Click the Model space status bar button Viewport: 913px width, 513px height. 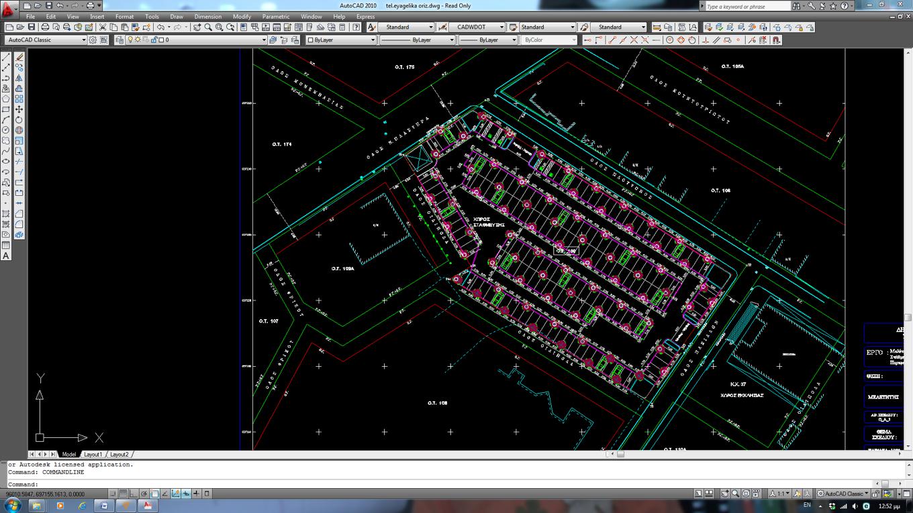click(698, 494)
